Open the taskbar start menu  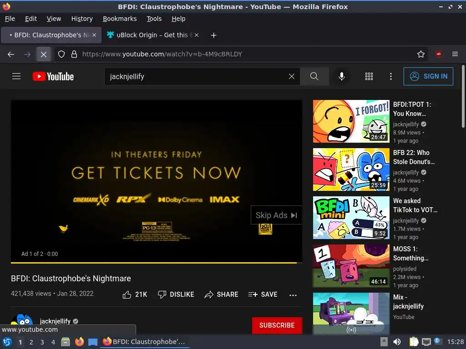click(x=7, y=342)
